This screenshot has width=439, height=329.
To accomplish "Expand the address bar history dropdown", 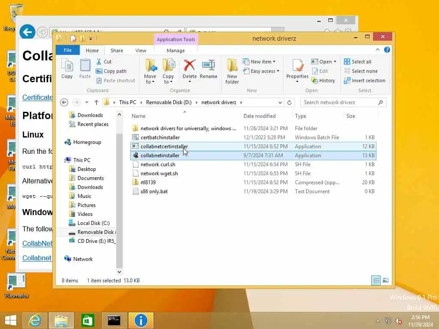I will pos(280,103).
